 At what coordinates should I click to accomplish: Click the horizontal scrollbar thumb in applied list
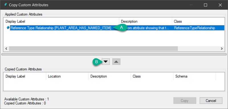tap(93, 48)
